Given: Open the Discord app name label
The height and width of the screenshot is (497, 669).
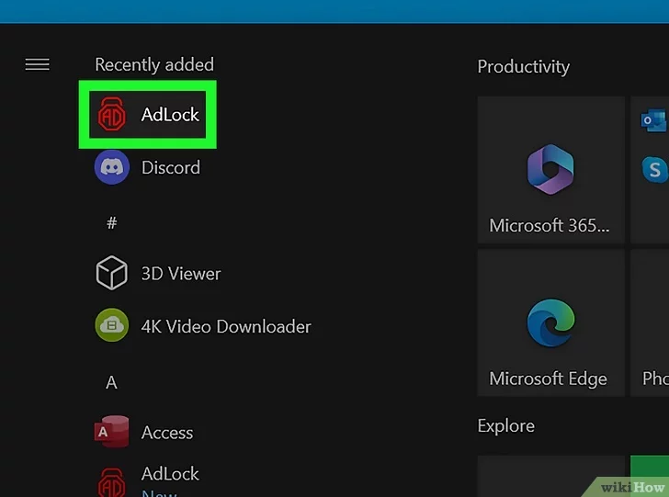Looking at the screenshot, I should 170,168.
